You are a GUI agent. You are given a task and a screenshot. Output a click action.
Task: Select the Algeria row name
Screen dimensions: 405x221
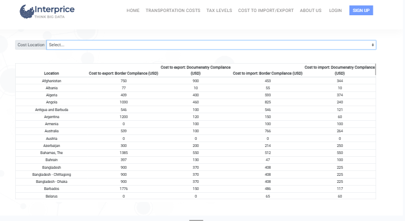[51, 95]
